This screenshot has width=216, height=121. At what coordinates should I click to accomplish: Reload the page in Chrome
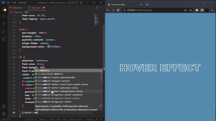coord(118,10)
